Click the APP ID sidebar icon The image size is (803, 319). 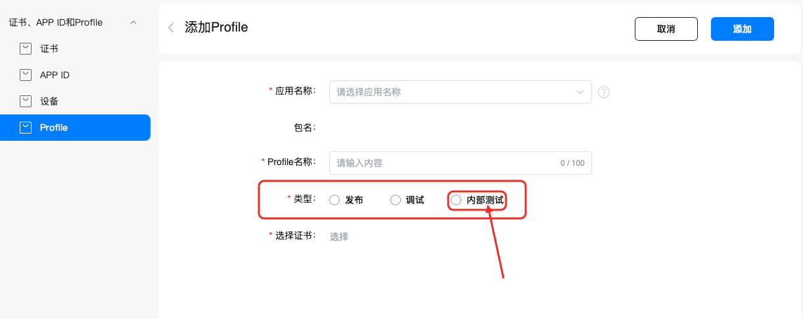pyautogui.click(x=26, y=75)
